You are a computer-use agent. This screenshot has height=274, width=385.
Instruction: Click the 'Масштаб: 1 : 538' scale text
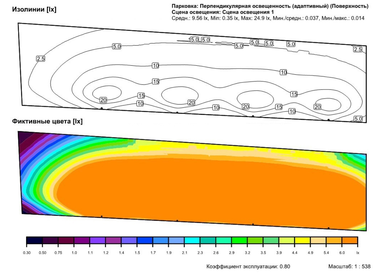349,267
